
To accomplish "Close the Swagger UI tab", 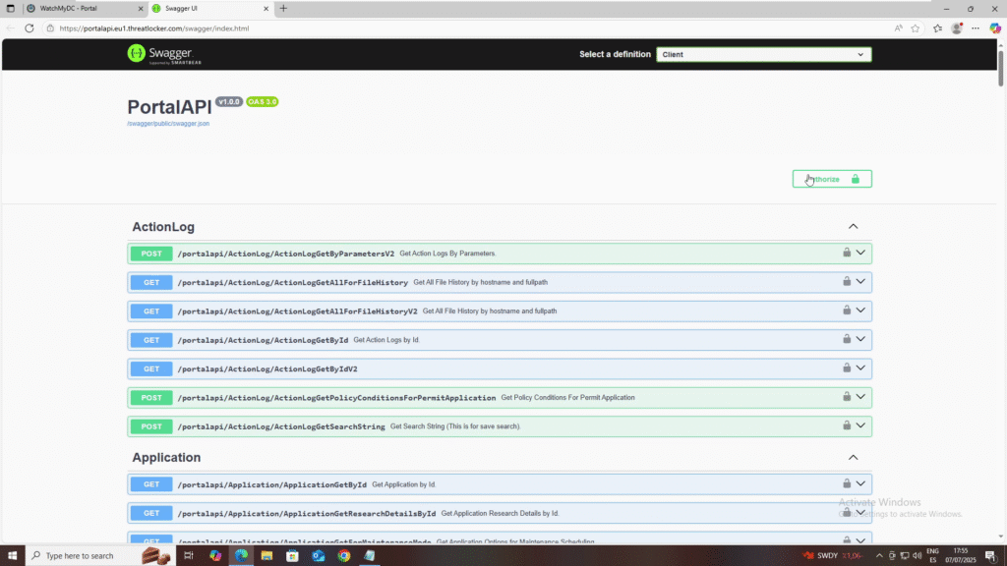I will click(266, 8).
